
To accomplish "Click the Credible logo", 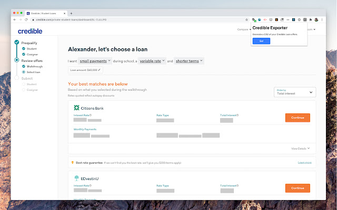I will tap(30, 31).
